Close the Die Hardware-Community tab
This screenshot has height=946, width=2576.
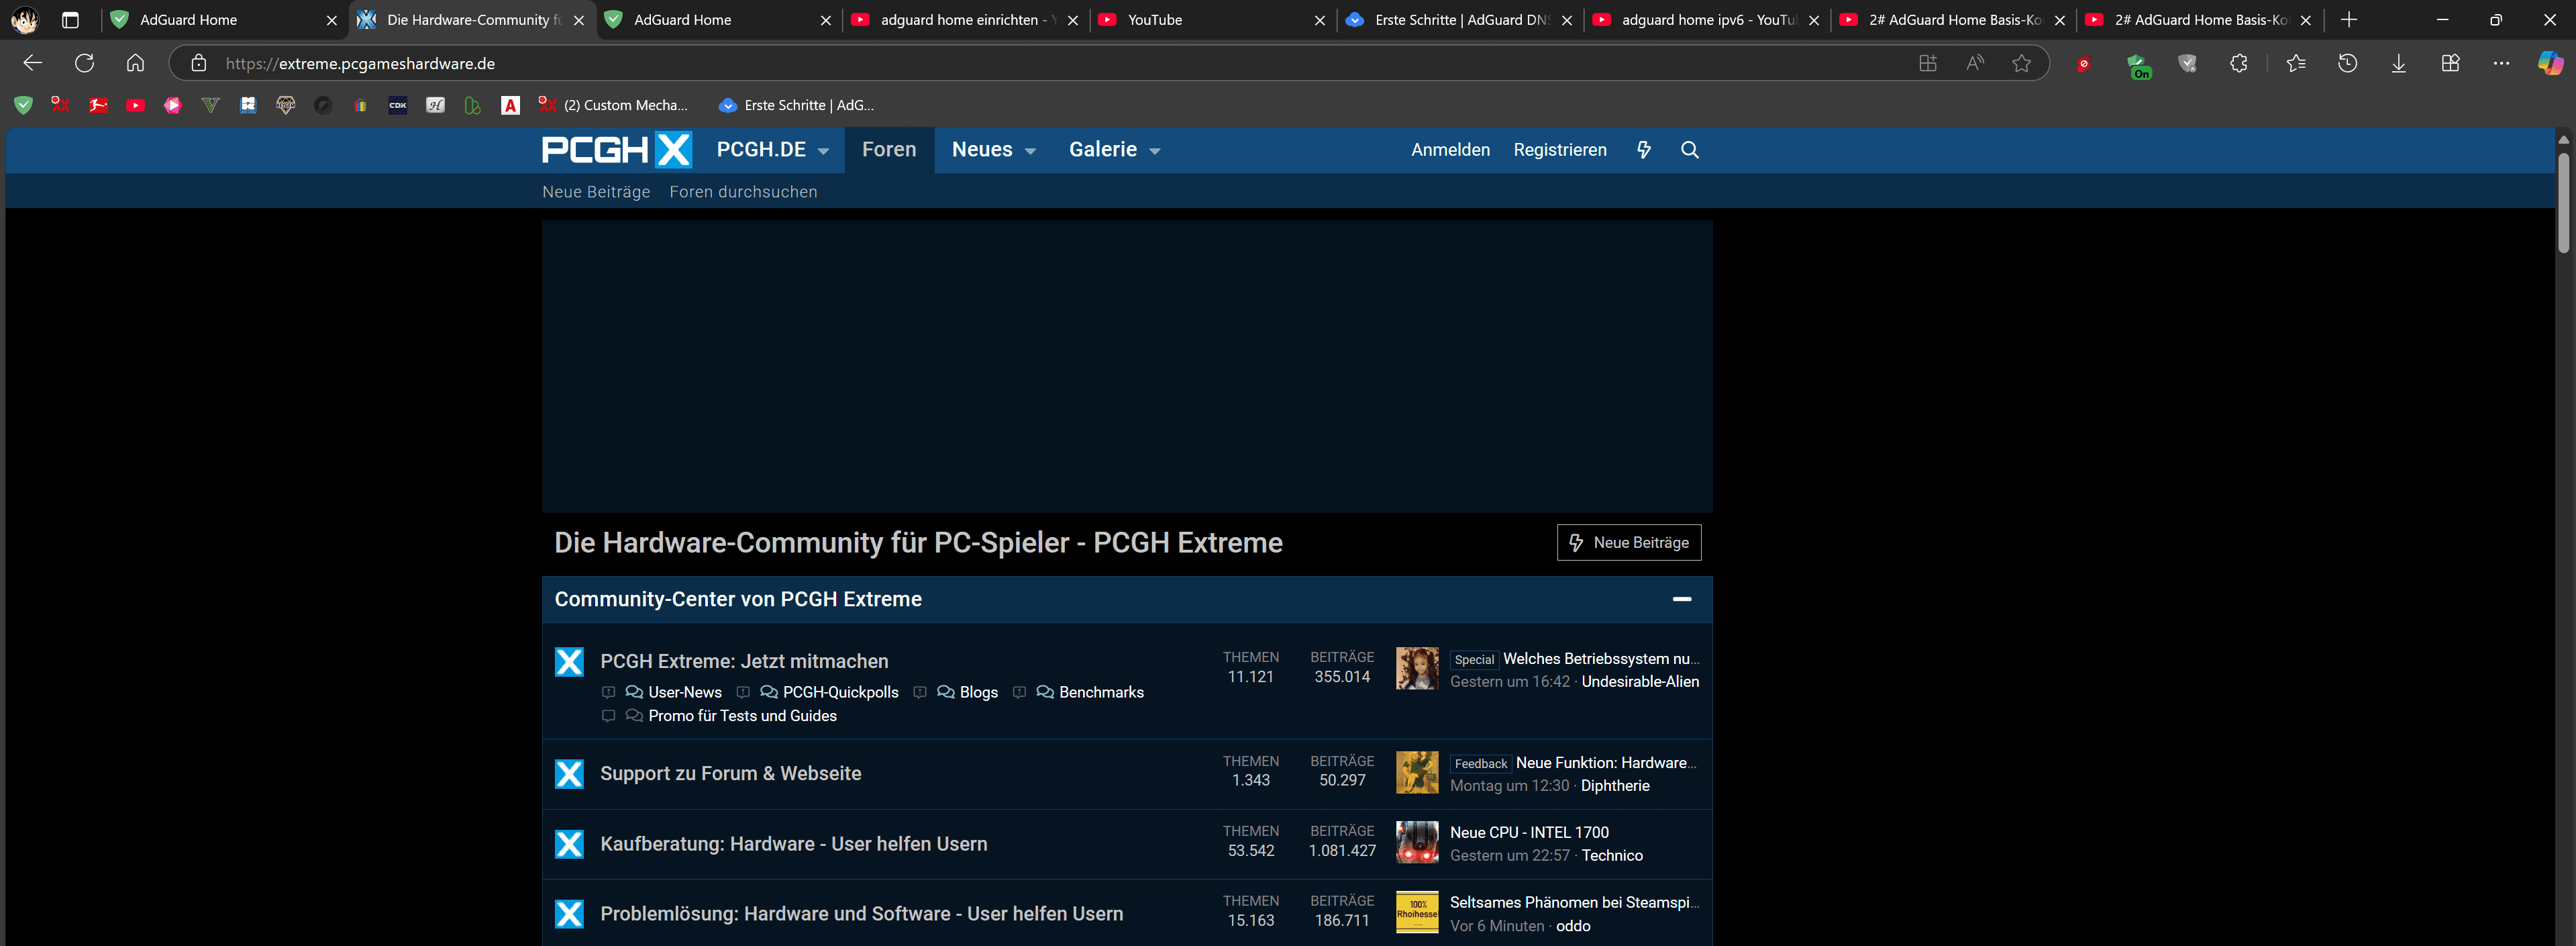pyautogui.click(x=579, y=20)
